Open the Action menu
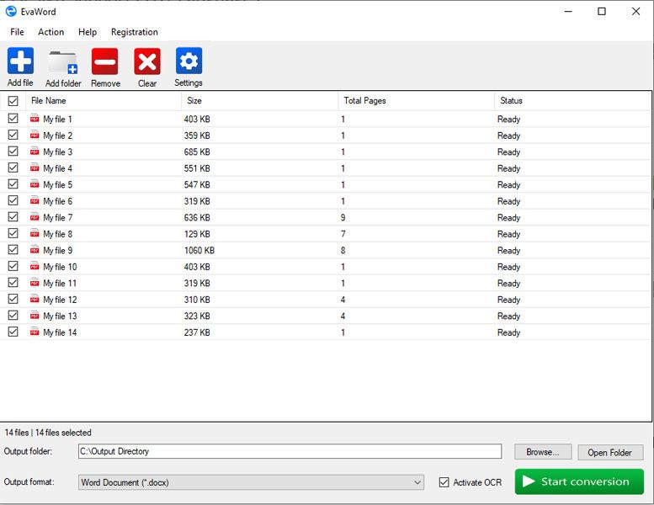The width and height of the screenshot is (654, 505). point(51,32)
